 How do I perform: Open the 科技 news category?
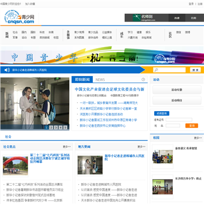42,32
